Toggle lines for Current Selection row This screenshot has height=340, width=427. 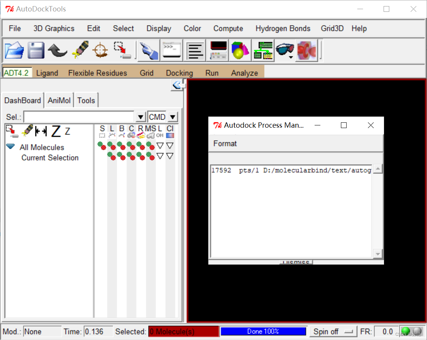tap(112, 156)
